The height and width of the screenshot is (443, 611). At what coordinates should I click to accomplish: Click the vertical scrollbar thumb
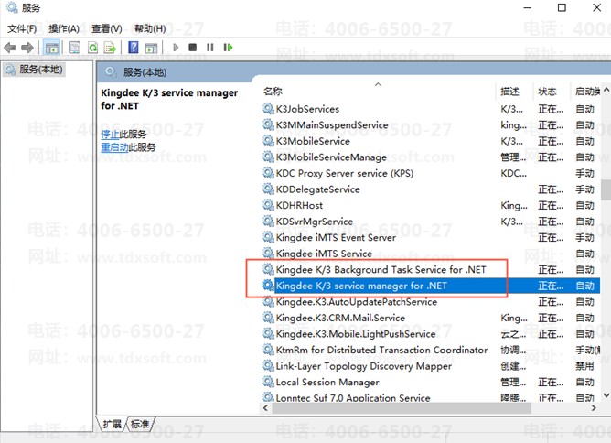click(606, 189)
